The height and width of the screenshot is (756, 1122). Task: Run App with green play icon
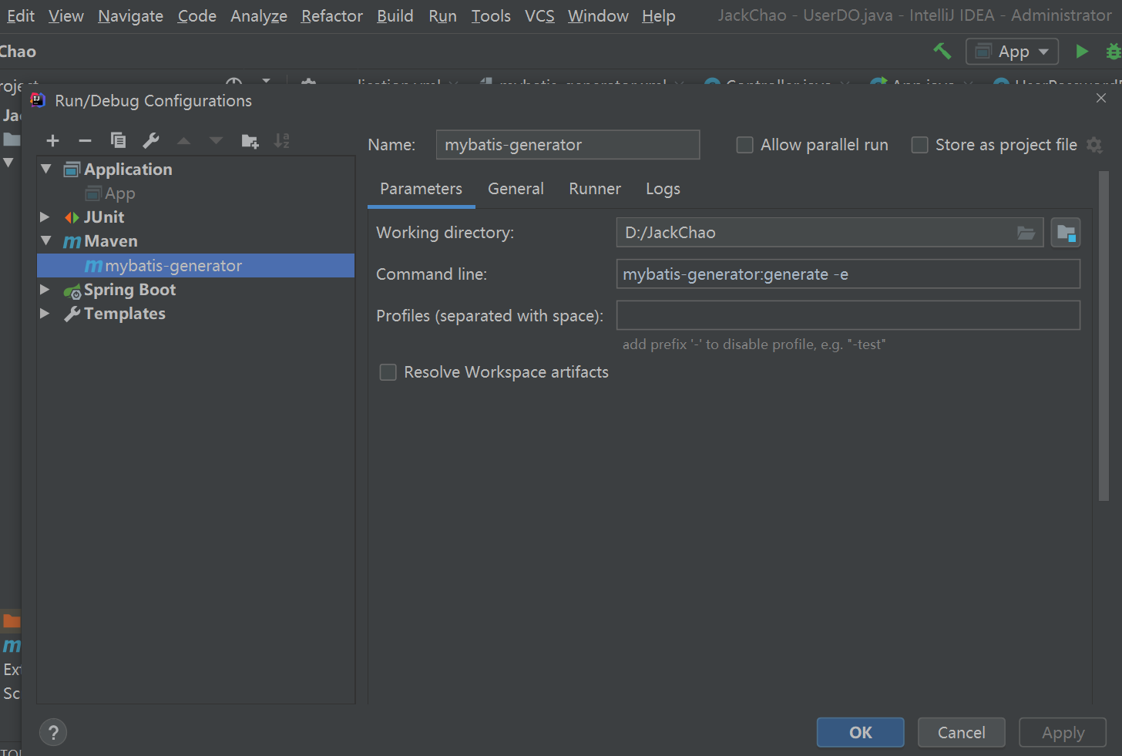coord(1082,51)
